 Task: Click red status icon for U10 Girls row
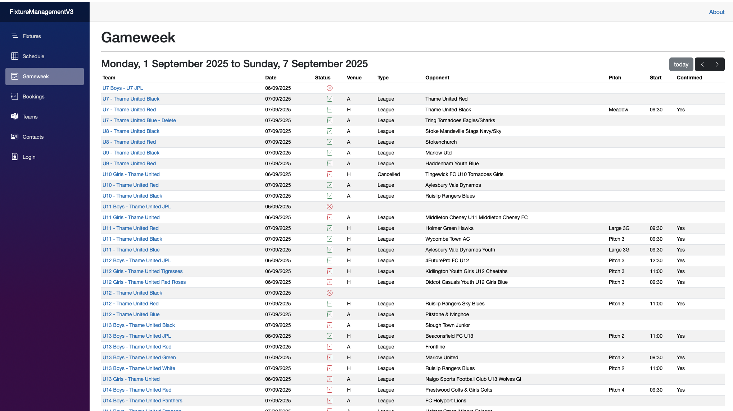(x=329, y=174)
